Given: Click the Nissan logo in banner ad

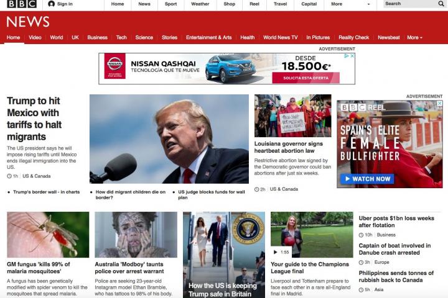Looking at the screenshot, I should point(114,66).
